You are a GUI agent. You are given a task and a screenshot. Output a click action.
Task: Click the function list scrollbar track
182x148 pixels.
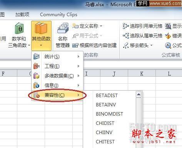pos(139,123)
